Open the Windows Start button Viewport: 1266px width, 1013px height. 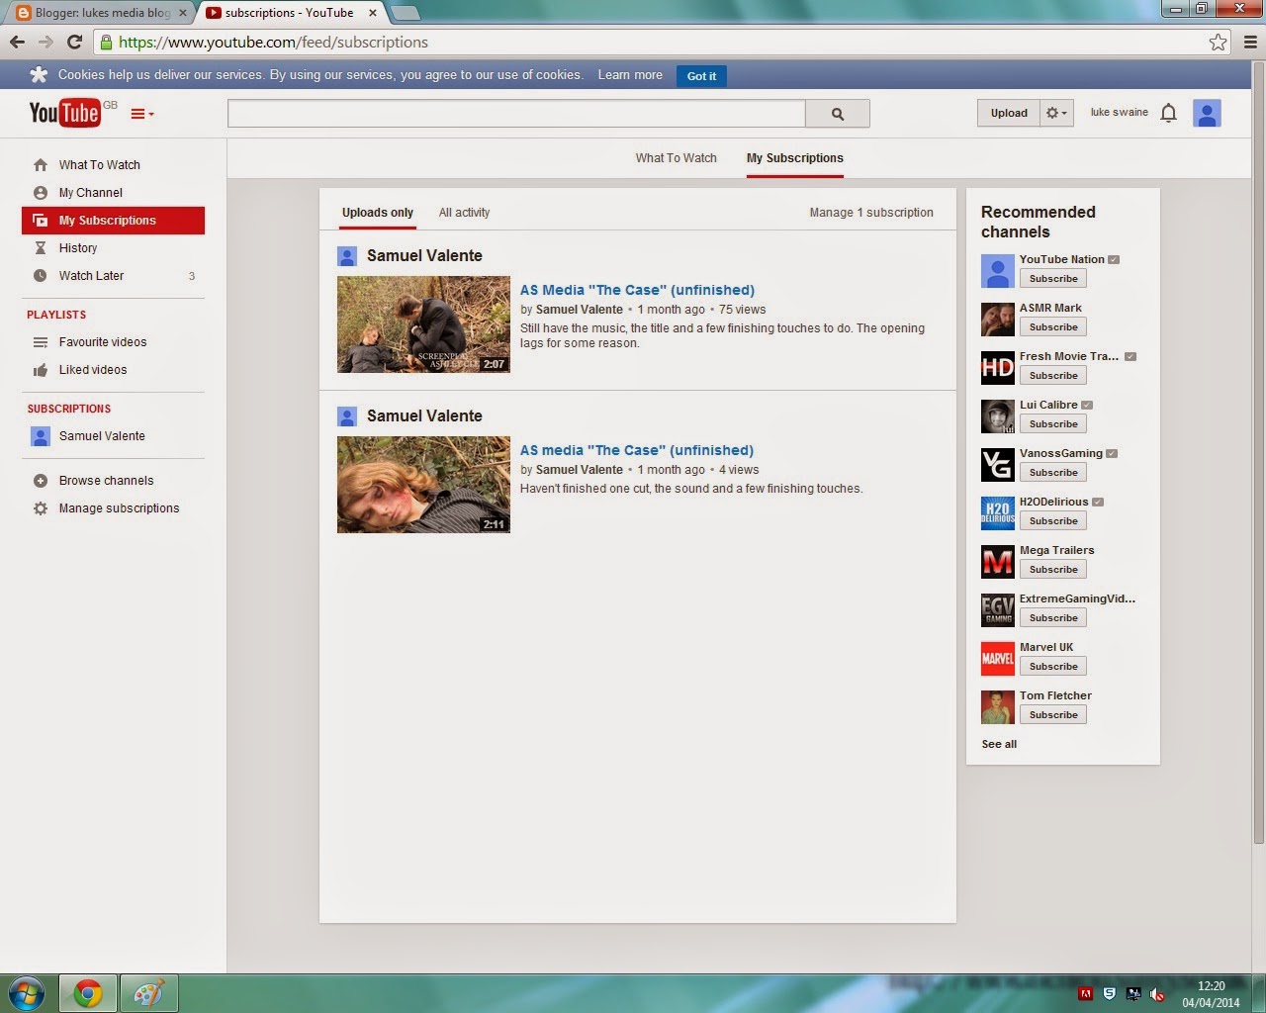(26, 992)
